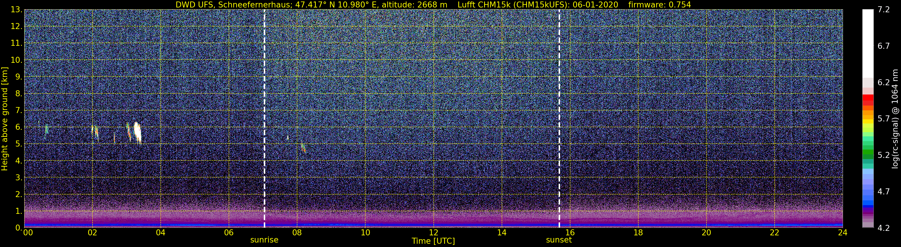Click the white dashed sunset marker line

559,119
